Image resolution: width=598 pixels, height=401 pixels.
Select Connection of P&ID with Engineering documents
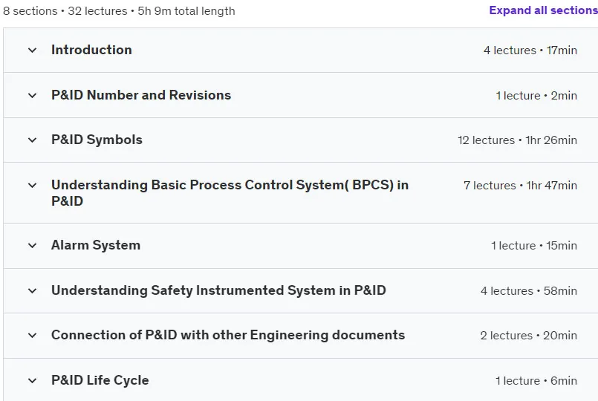point(228,335)
